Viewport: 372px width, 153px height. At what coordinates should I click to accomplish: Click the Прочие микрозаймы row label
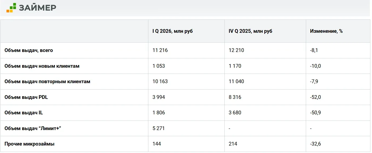(x=29, y=144)
